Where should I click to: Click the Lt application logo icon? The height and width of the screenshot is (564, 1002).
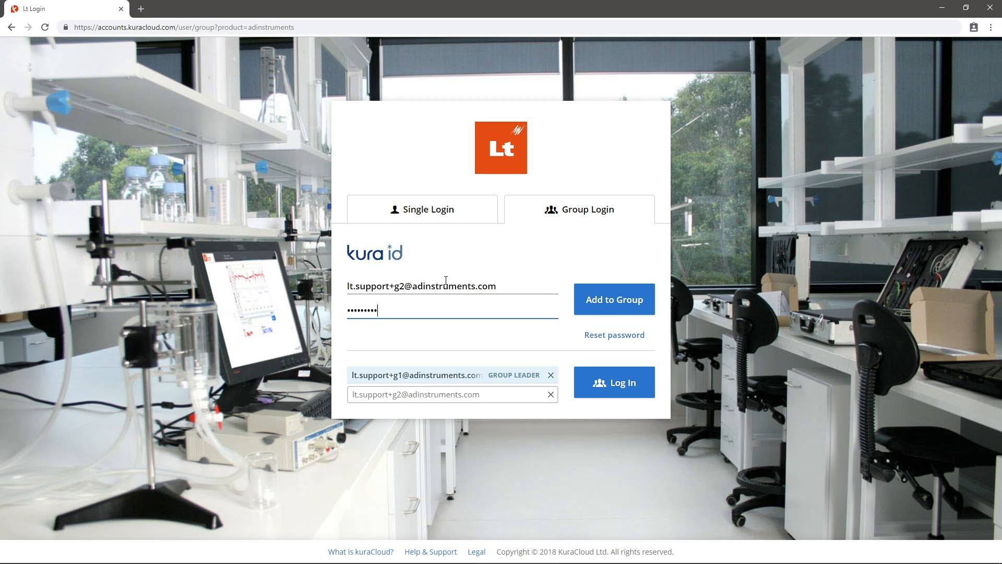[x=500, y=147]
